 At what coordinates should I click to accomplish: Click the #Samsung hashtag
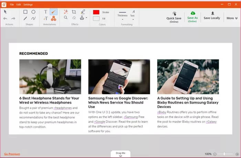(131, 117)
